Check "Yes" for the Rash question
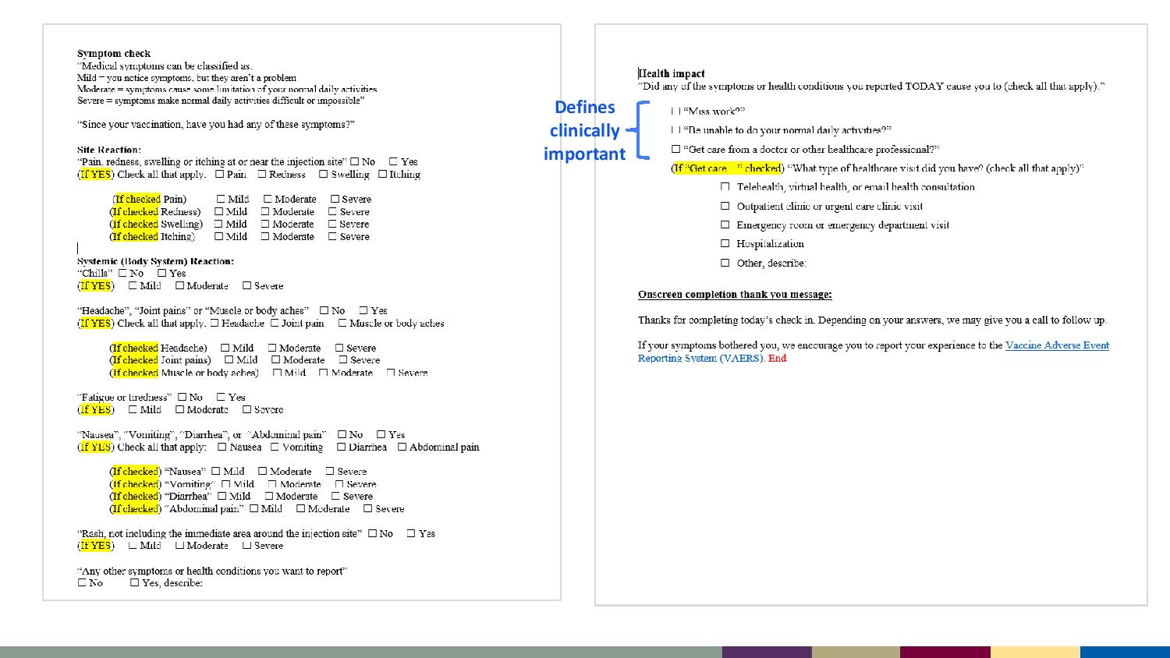Viewport: 1170px width, 658px height. [411, 534]
